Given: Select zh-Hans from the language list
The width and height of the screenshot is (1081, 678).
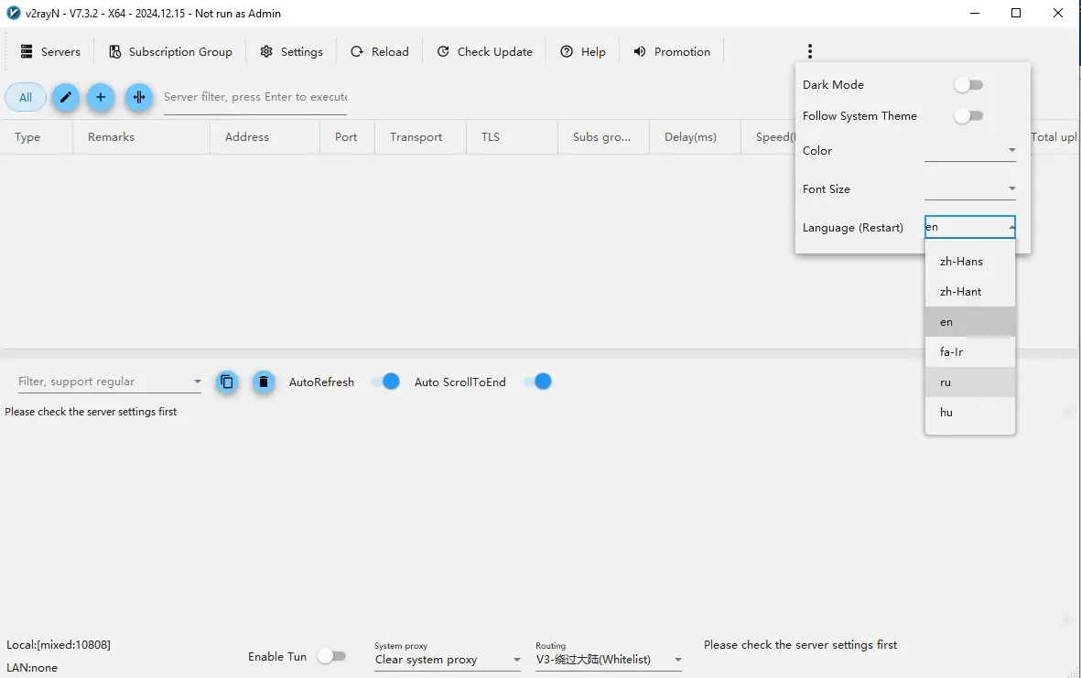Looking at the screenshot, I should [x=961, y=262].
